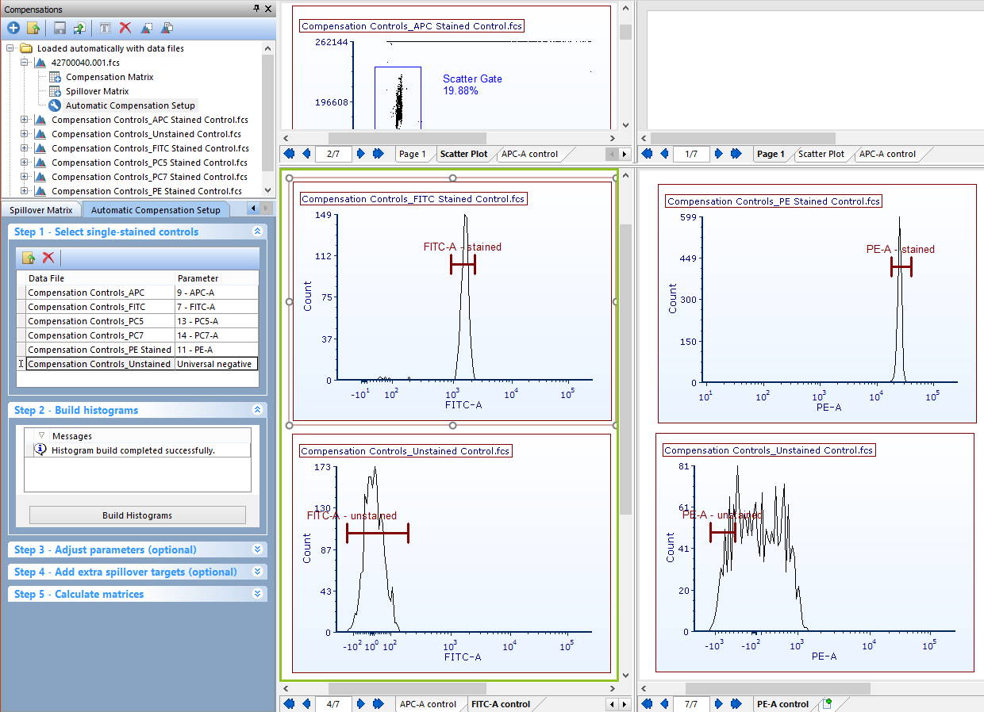This screenshot has width=984, height=712.
Task: Click the floppy disk save icon
Action: point(60,29)
